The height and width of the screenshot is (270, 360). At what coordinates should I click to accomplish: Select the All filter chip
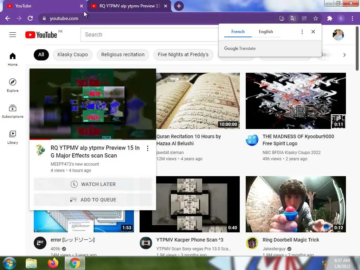pos(41,54)
